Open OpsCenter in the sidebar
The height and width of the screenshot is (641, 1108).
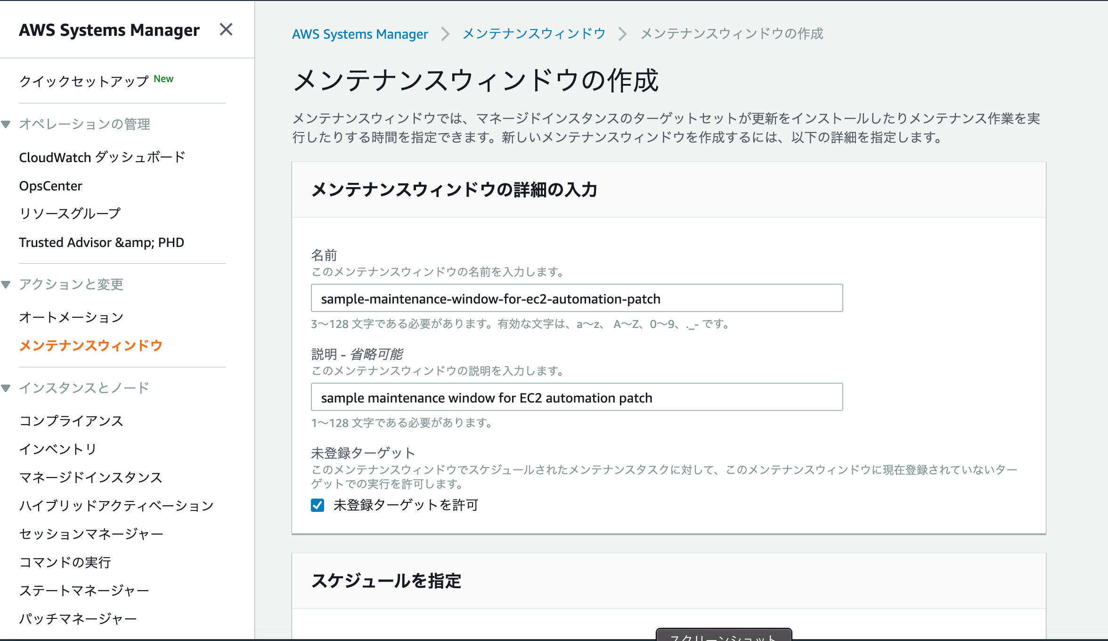tap(50, 186)
